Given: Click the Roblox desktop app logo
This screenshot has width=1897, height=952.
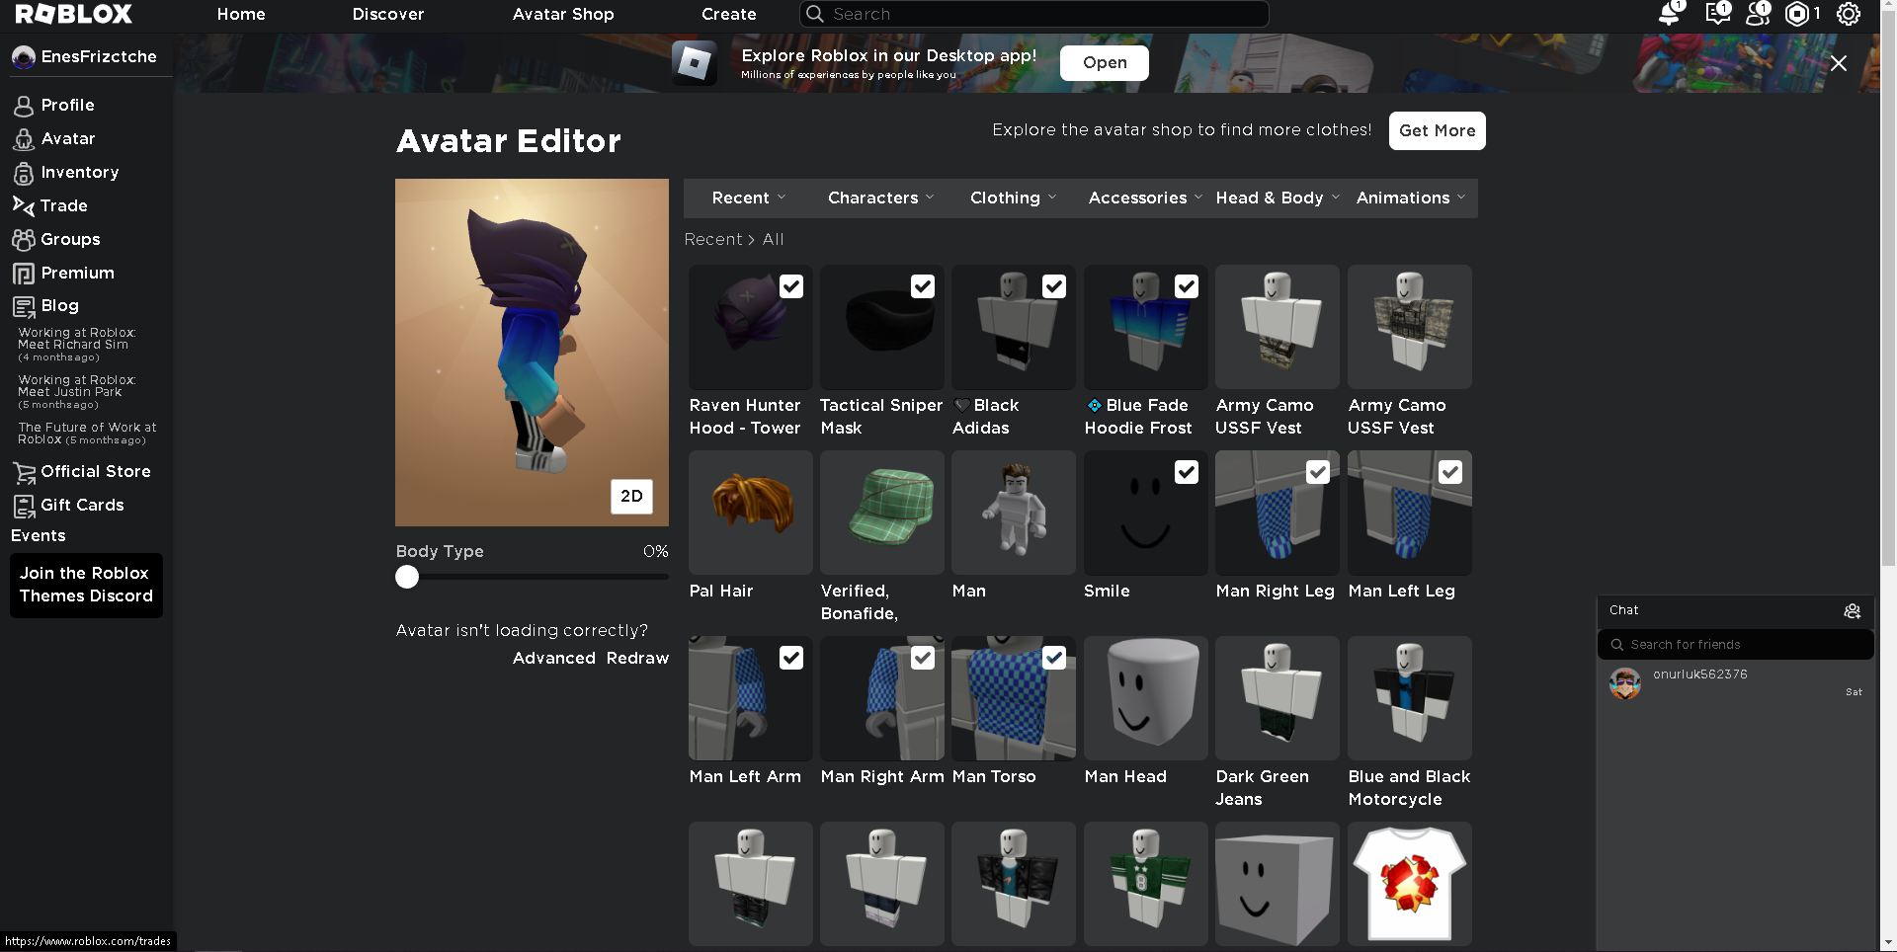Looking at the screenshot, I should (x=694, y=62).
